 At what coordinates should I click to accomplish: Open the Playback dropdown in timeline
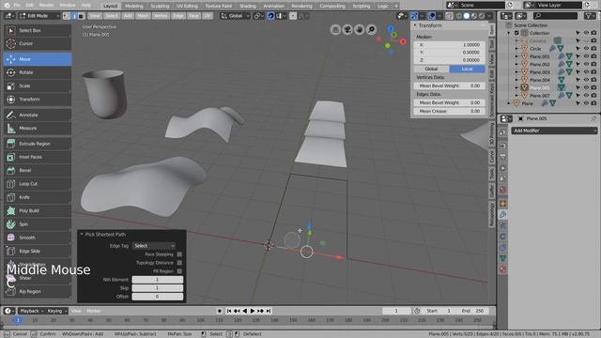click(31, 311)
